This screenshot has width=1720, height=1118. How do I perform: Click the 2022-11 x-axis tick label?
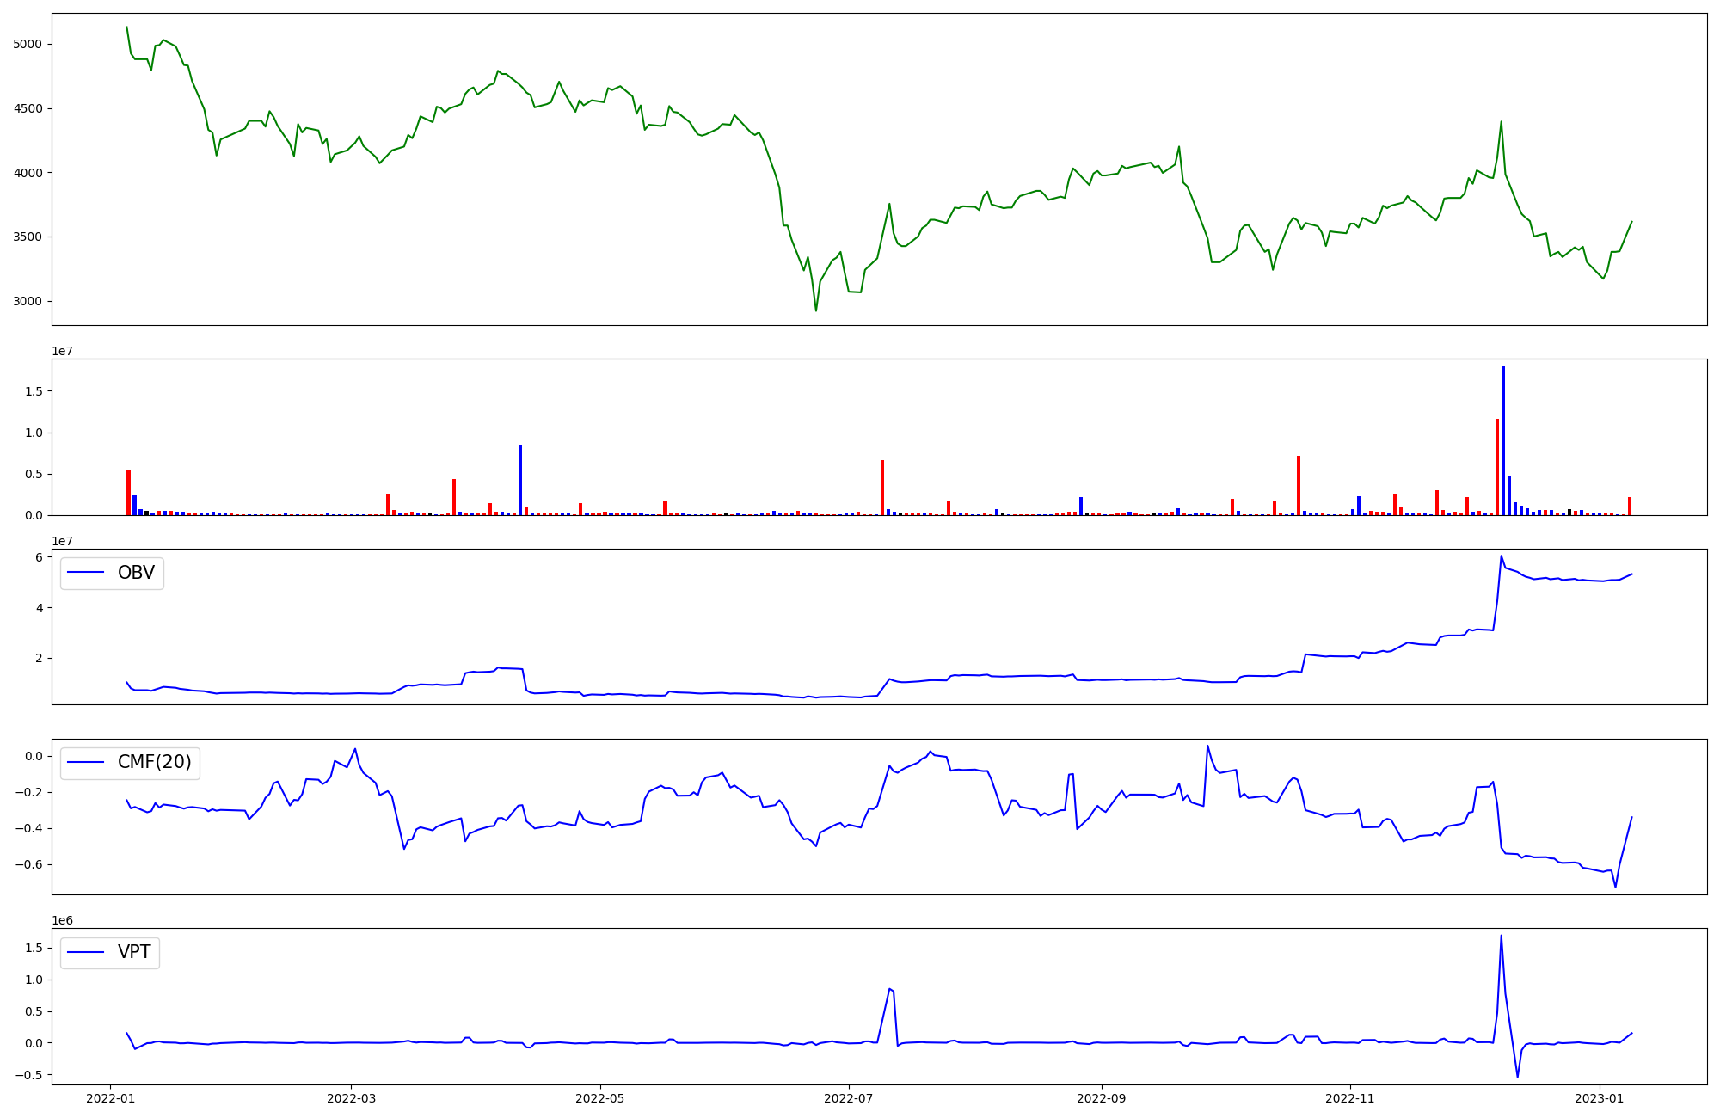[x=1350, y=1098]
